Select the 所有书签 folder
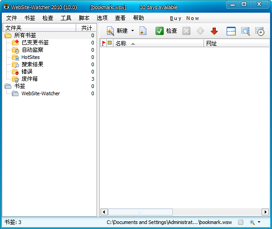 (25, 35)
